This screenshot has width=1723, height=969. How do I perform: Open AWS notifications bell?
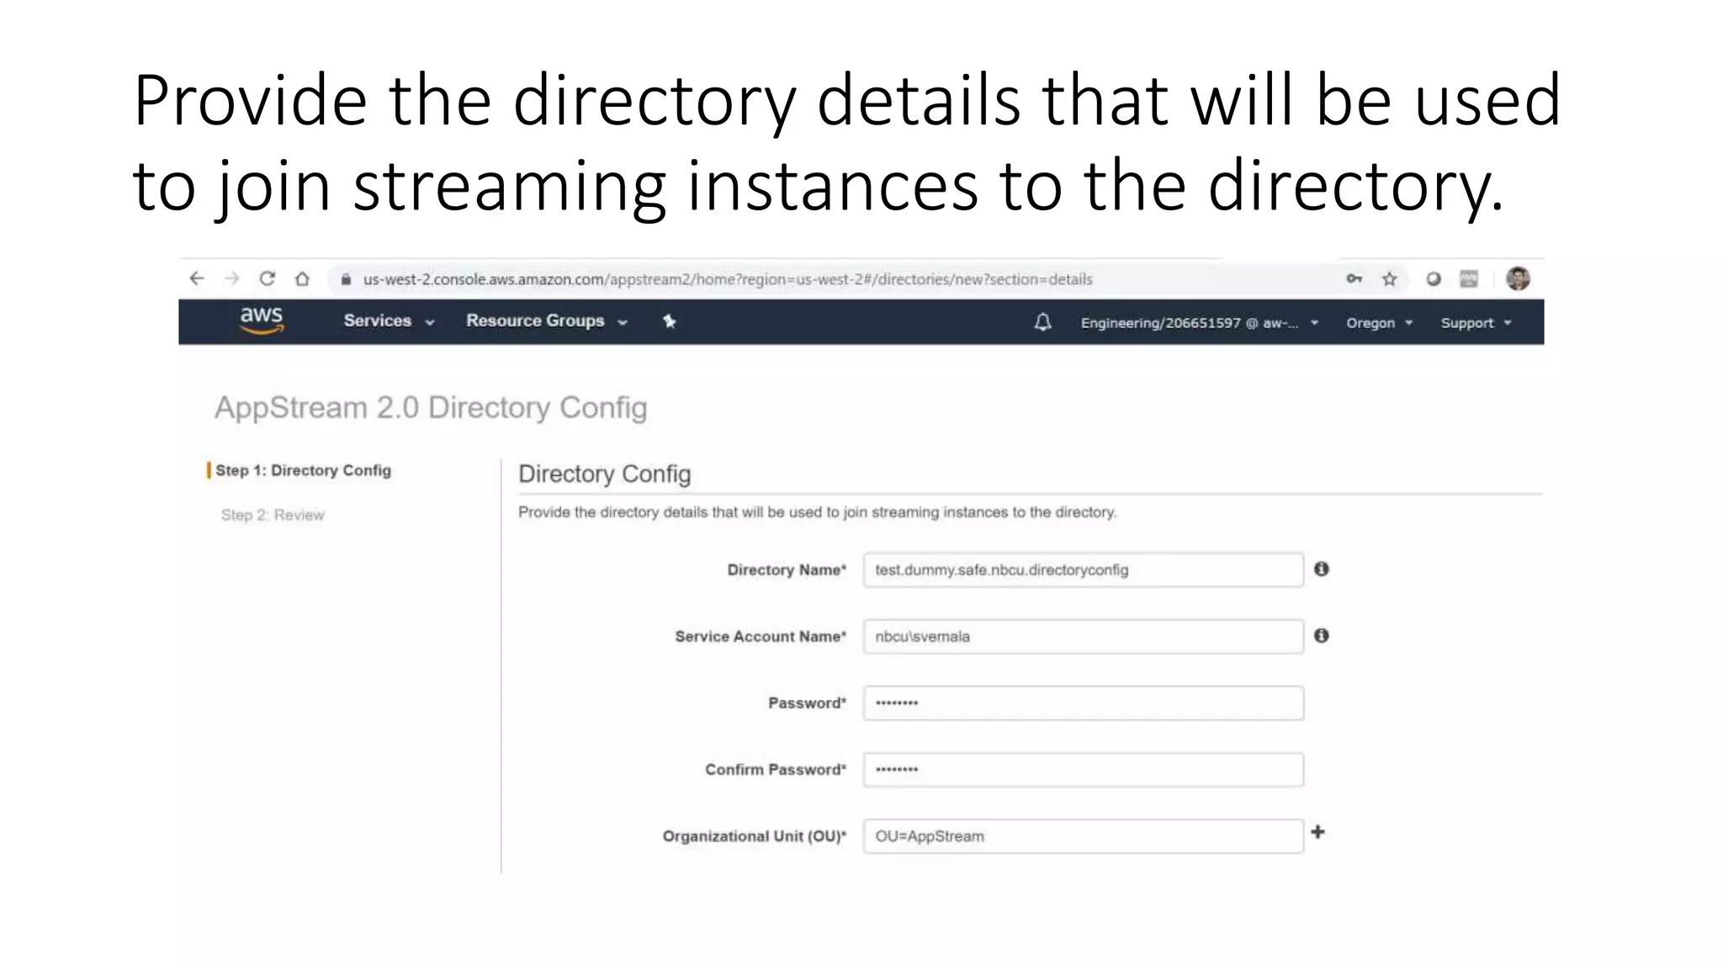tap(1043, 322)
